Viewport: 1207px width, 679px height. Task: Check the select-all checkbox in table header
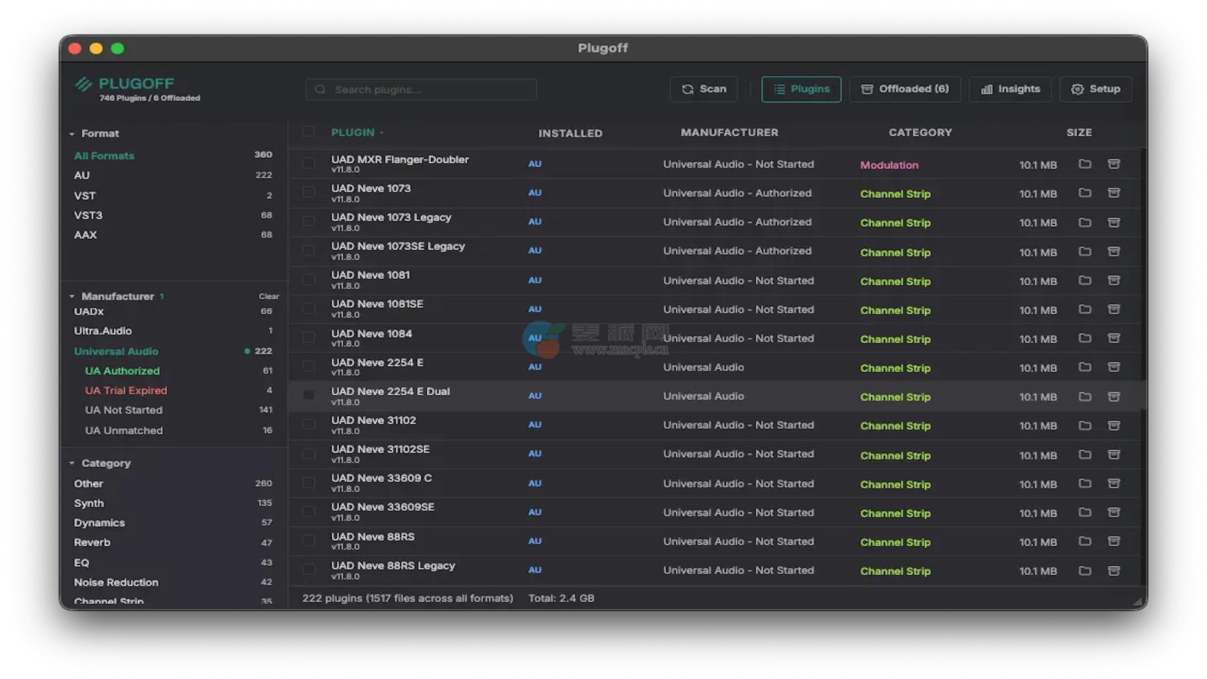(x=308, y=131)
